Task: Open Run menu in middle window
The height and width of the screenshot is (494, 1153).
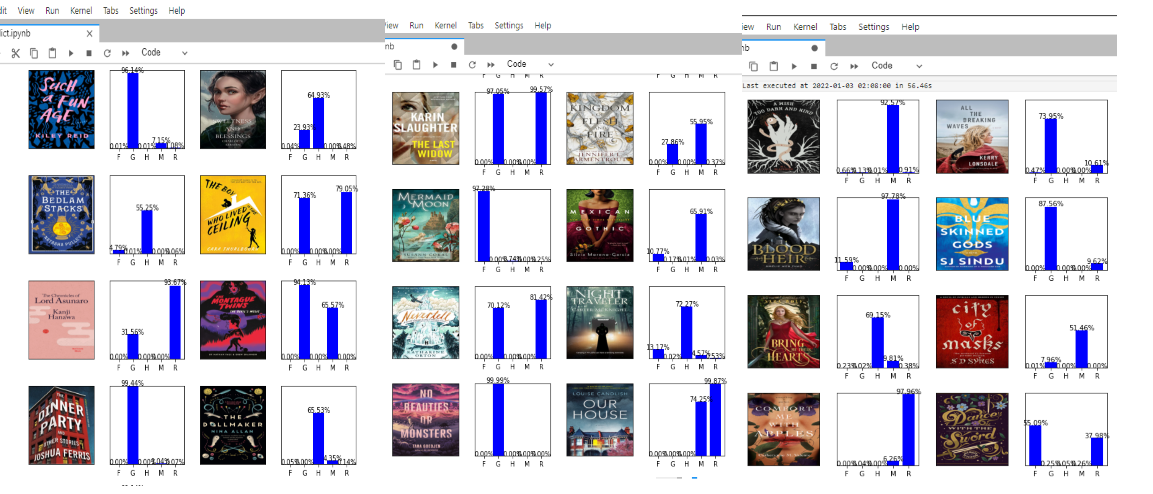Action: pyautogui.click(x=416, y=25)
